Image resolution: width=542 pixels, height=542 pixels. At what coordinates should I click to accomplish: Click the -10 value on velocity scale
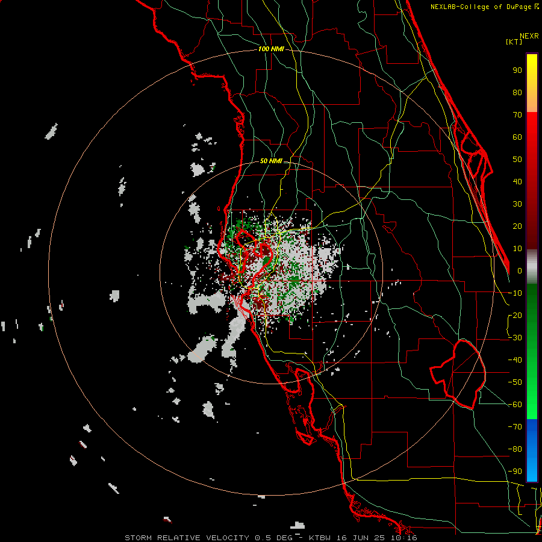(515, 293)
